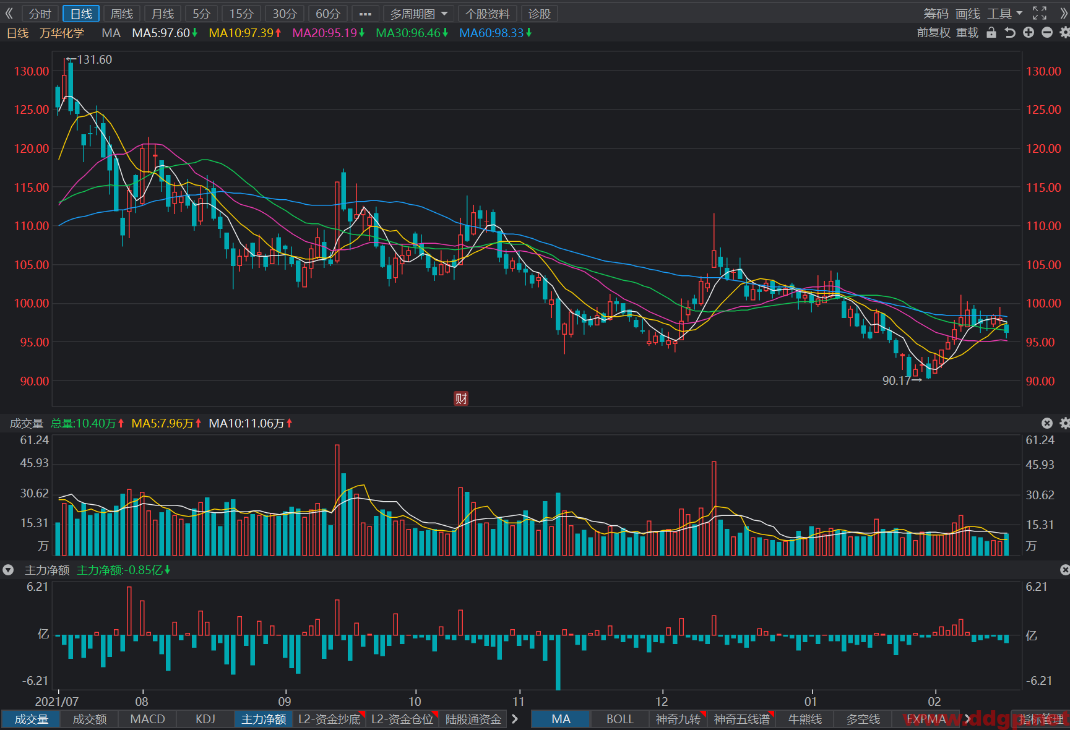Image resolution: width=1070 pixels, height=730 pixels.
Task: Switch to 5分 minute chart
Action: click(201, 14)
